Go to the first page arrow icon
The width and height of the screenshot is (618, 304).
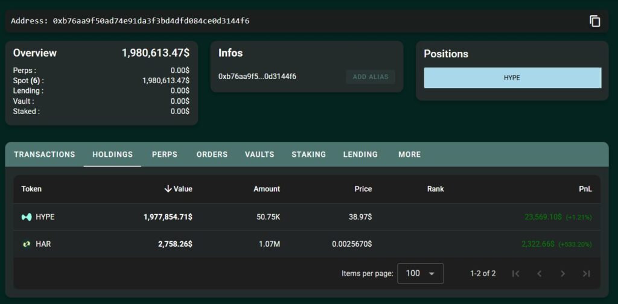point(515,273)
